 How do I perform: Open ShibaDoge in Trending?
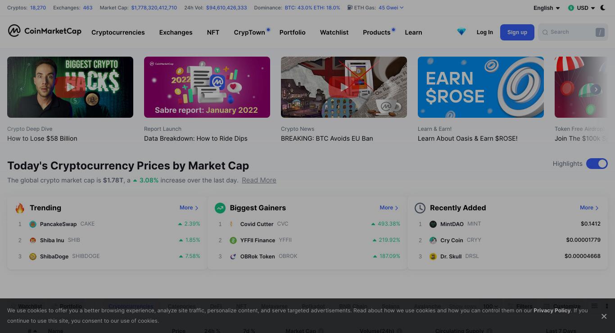54,257
